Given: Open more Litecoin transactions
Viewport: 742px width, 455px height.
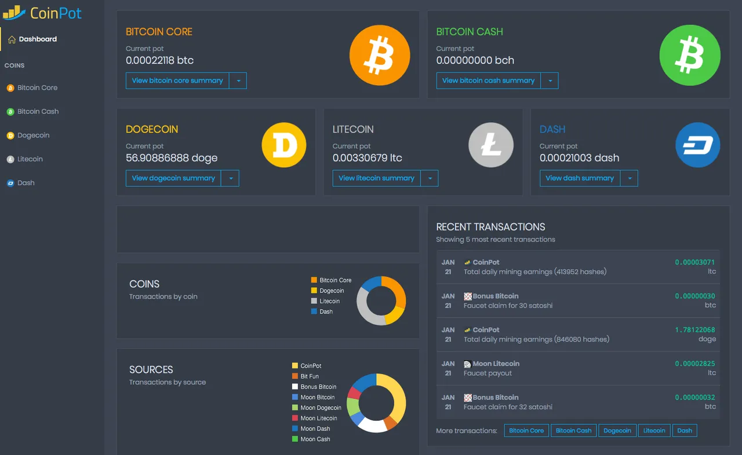Looking at the screenshot, I should point(654,431).
